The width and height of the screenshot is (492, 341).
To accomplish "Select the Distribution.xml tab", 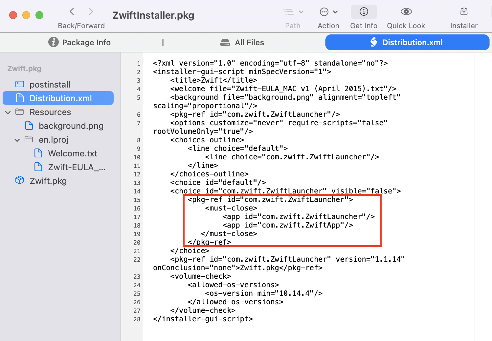I will (x=407, y=42).
